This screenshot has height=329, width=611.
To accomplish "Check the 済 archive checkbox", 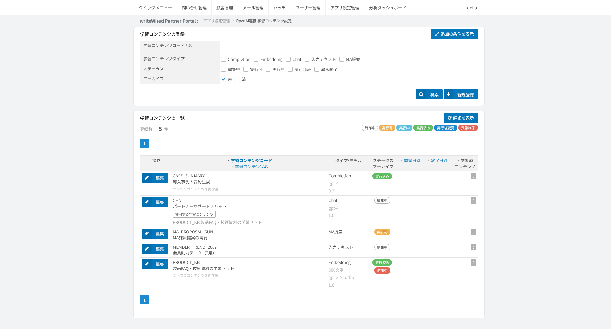I will pyautogui.click(x=237, y=79).
